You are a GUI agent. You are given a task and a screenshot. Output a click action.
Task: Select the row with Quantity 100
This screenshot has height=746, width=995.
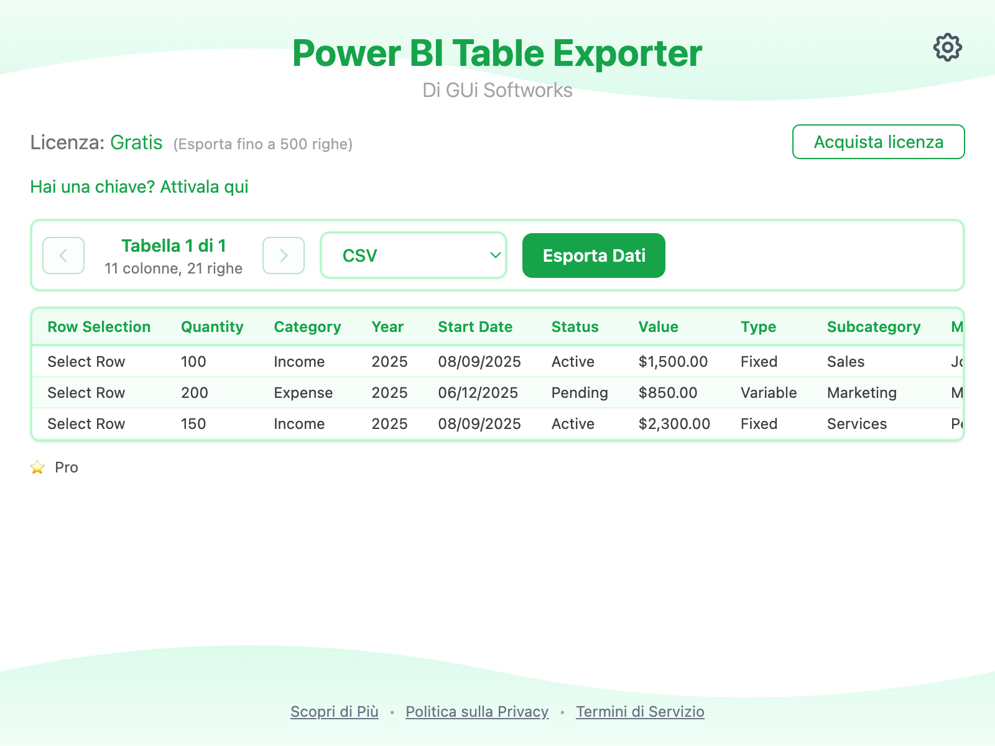86,362
